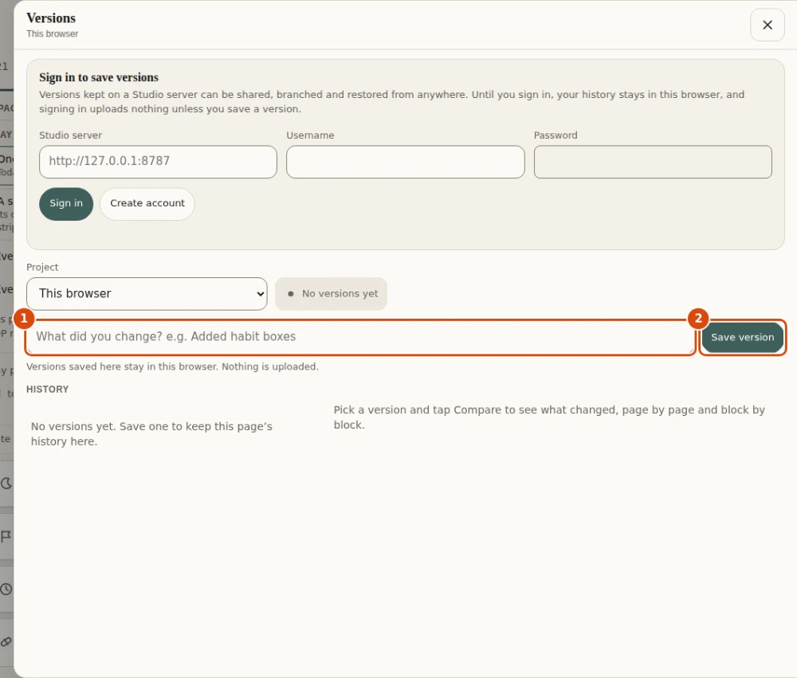Click the No versions yet history message
797x678 pixels.
point(151,434)
